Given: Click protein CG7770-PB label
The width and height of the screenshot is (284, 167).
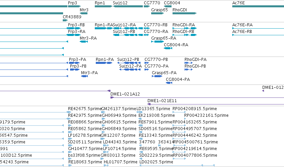Looking at the screenshot, I should pyautogui.click(x=156, y=60).
